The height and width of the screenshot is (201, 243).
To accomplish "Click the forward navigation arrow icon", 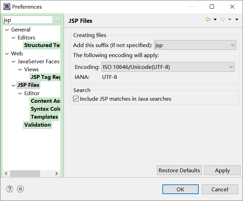I will pos(223,20).
